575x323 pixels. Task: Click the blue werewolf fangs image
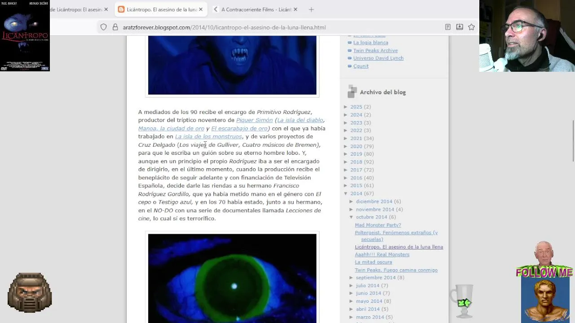point(232,65)
